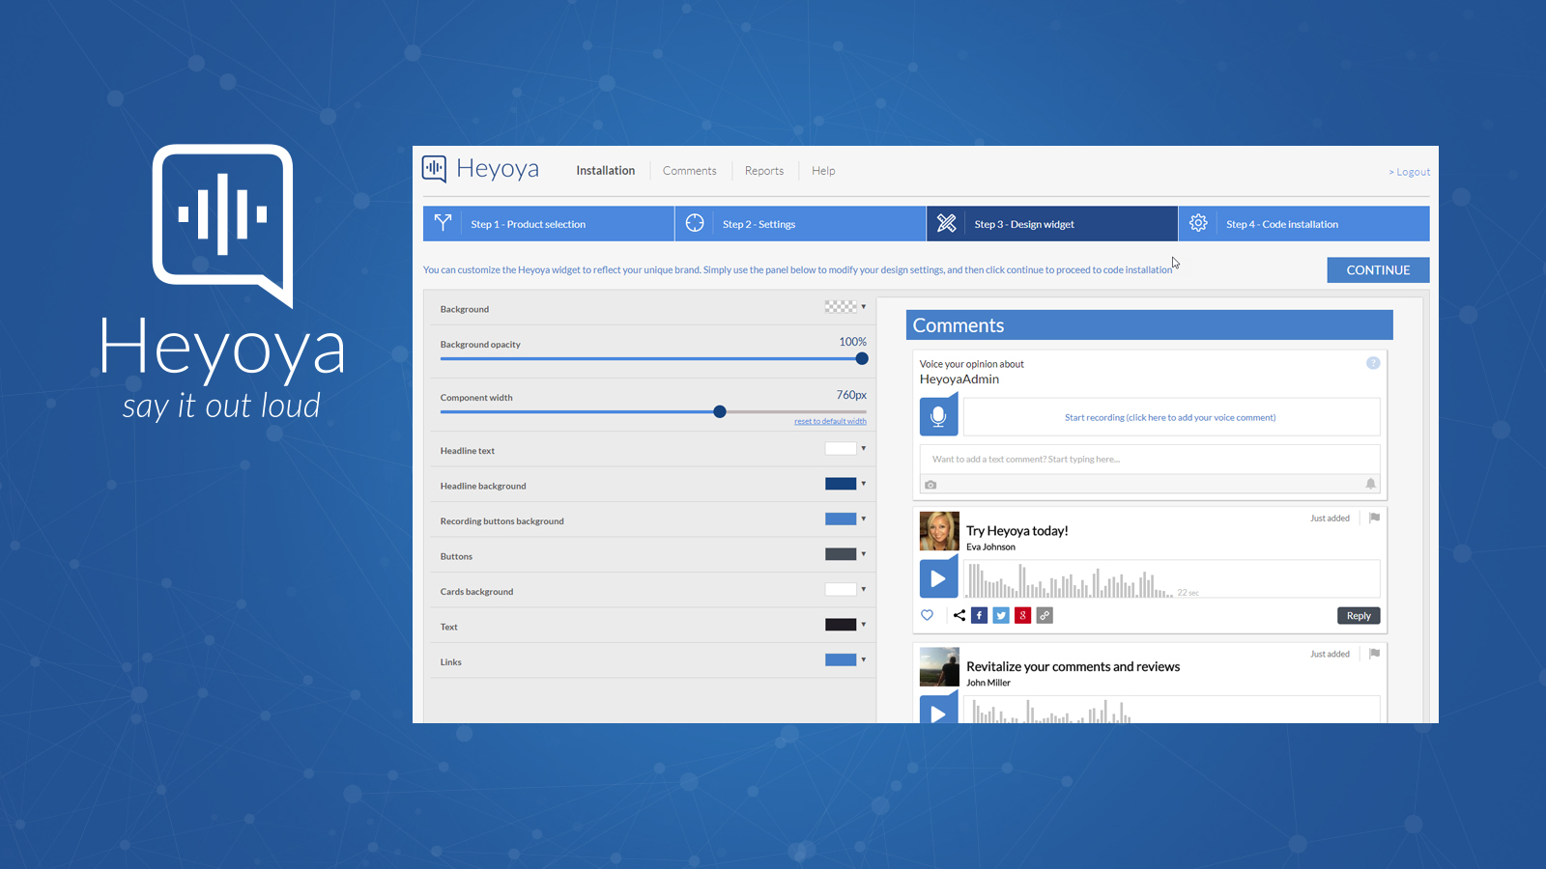Click the 'HeyoyaAdmin' name text

(959, 379)
